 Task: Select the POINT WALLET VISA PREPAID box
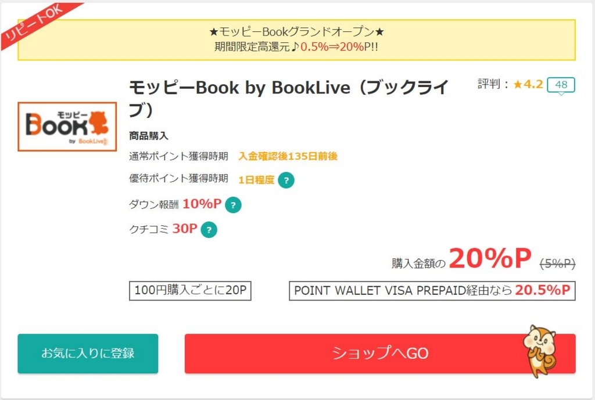pyautogui.click(x=432, y=291)
